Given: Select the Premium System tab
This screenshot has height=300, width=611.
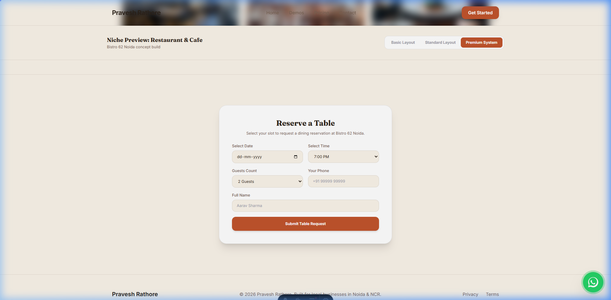Looking at the screenshot, I should pyautogui.click(x=481, y=43).
